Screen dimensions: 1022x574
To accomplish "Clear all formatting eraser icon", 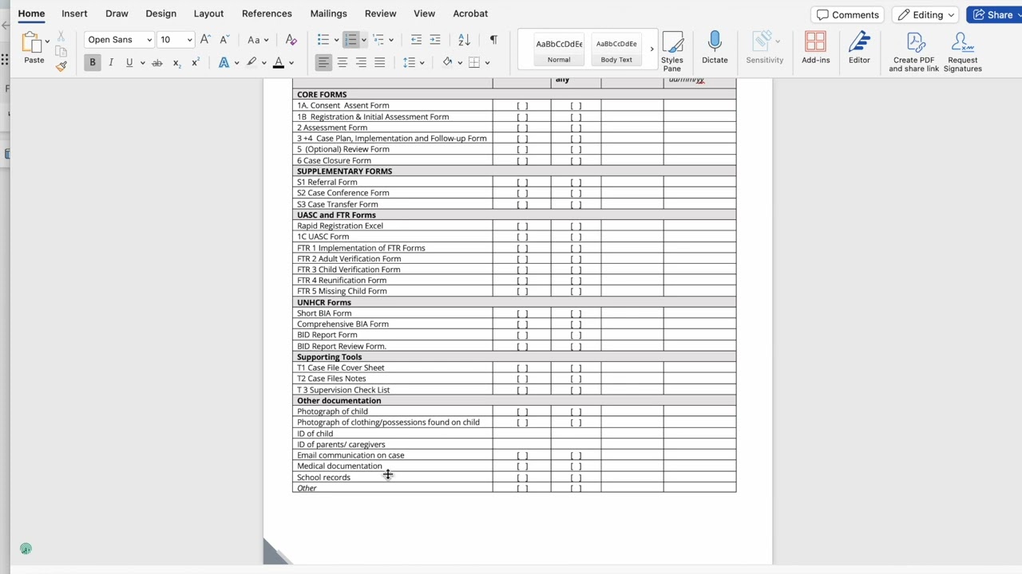I will [x=291, y=39].
